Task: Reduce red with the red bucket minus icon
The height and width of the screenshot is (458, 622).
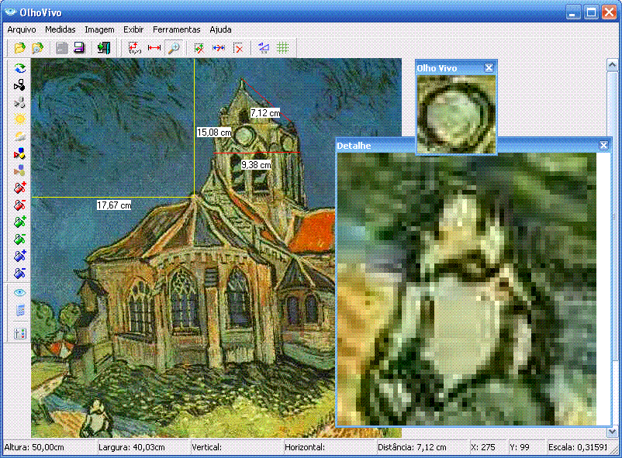Action: pos(20,205)
